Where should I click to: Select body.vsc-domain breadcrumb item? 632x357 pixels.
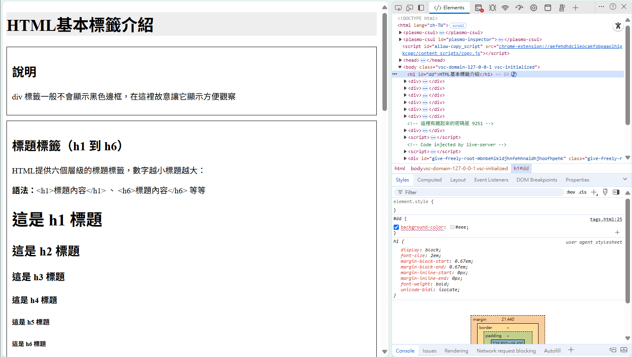[459, 168]
